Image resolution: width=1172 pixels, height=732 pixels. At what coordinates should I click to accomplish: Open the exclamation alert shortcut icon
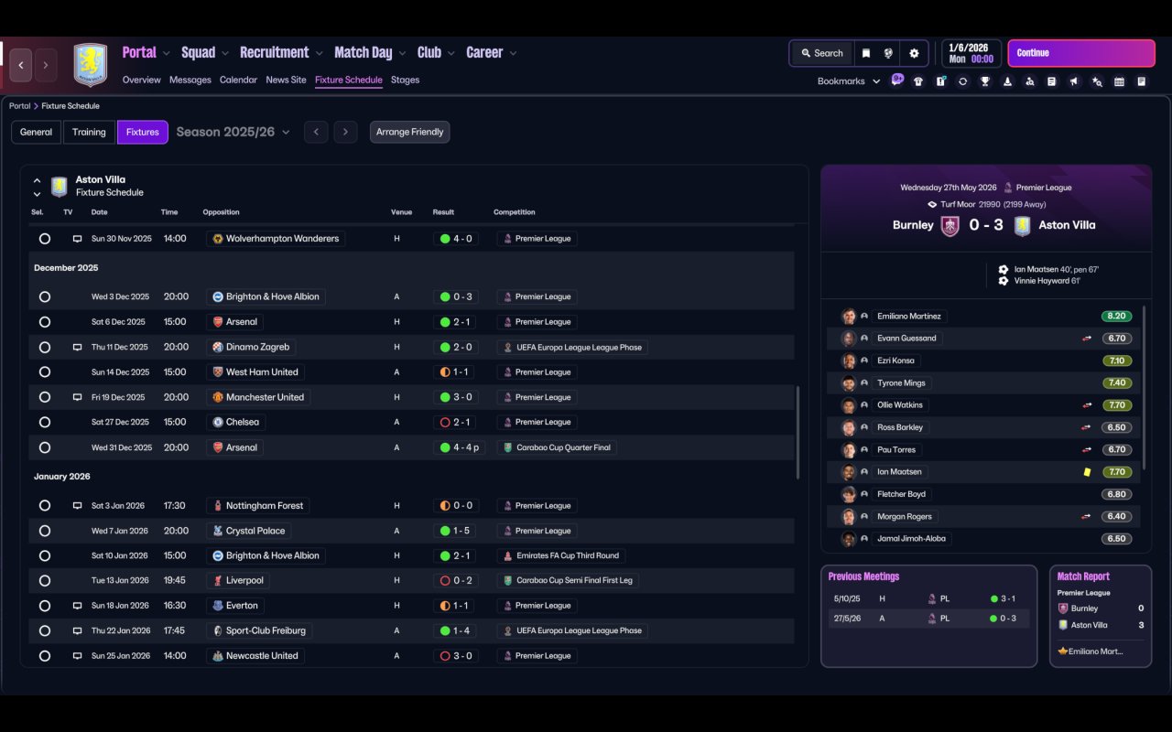pos(940,81)
